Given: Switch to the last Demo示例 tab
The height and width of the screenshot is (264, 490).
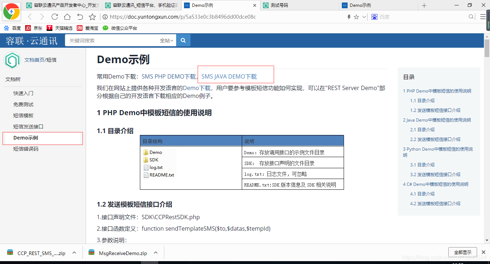Looking at the screenshot, I should (x=378, y=5).
